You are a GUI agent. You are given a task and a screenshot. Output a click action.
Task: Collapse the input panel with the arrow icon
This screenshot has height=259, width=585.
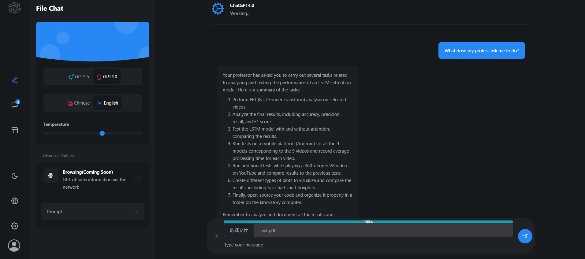pos(216,236)
